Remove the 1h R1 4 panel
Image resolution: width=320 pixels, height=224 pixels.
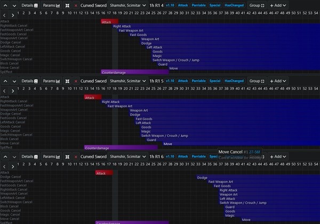click(76, 5)
